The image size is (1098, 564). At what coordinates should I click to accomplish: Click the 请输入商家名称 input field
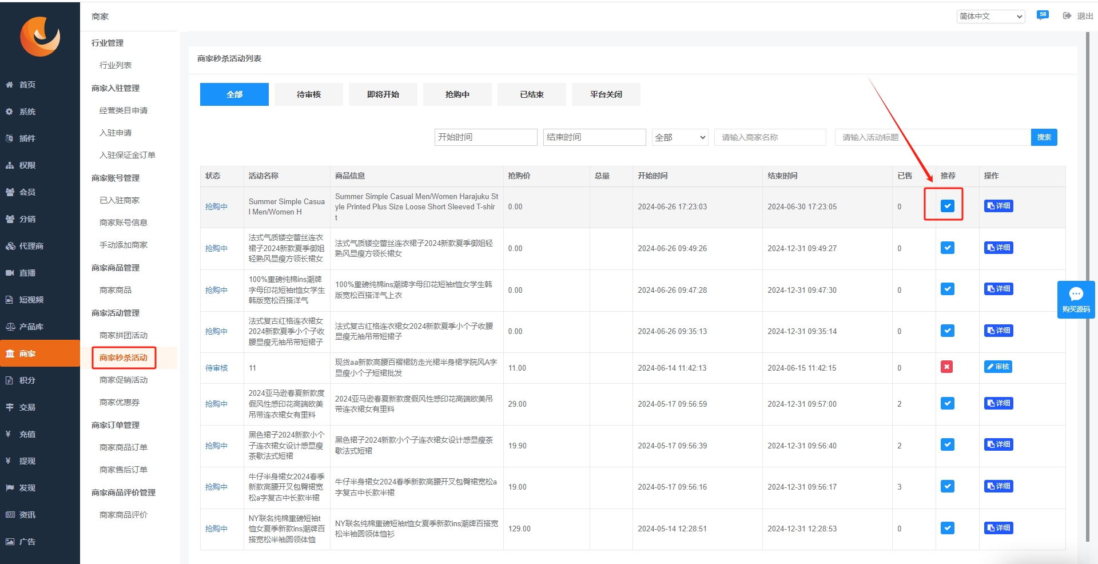pos(770,137)
